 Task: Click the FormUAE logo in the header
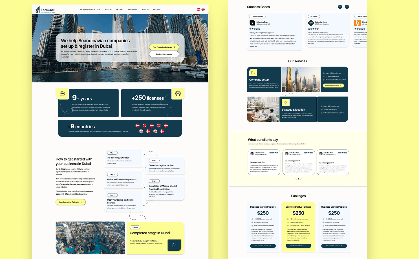[x=45, y=10]
